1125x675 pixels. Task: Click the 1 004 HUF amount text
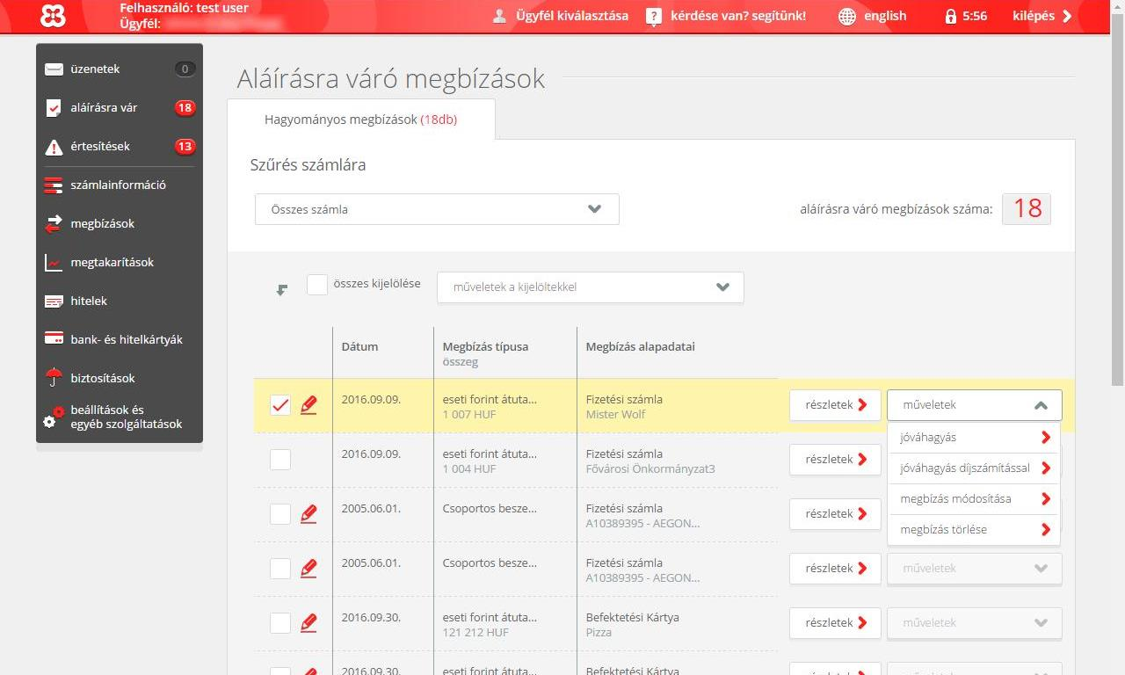[x=469, y=469]
